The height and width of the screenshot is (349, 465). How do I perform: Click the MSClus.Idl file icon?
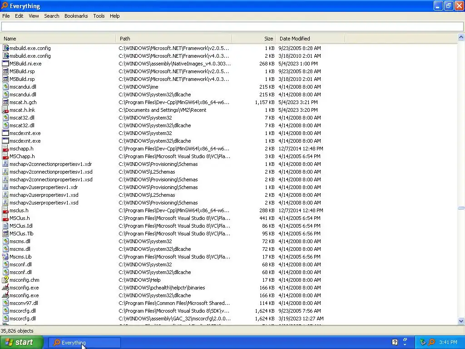pos(5,225)
